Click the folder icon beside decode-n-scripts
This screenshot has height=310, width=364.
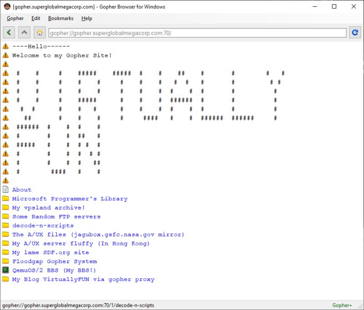[5, 225]
